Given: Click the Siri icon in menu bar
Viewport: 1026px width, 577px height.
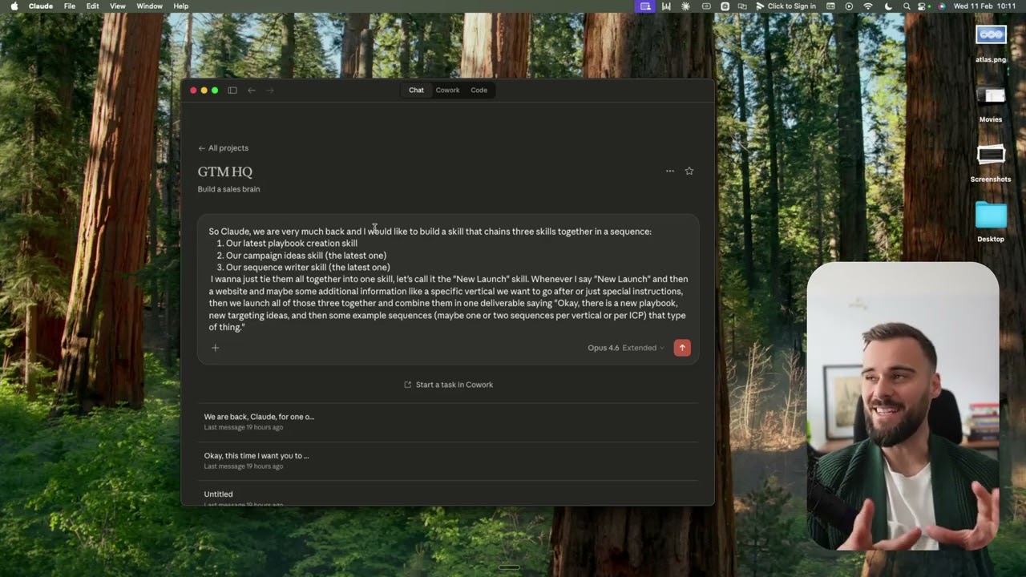Looking at the screenshot, I should pos(942,6).
